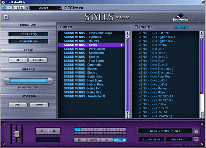Screen dimensions: 206x148
Task: Click the MENU - Kicks Urban 1 display
Action: [x=165, y=131]
